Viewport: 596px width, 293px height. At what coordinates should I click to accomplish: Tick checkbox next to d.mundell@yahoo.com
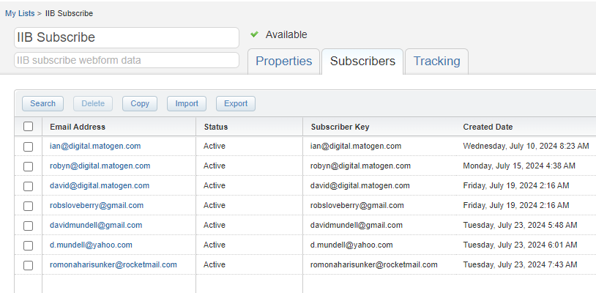pos(29,245)
